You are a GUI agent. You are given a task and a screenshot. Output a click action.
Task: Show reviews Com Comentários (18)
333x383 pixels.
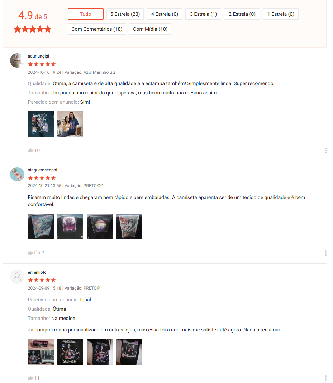point(97,29)
